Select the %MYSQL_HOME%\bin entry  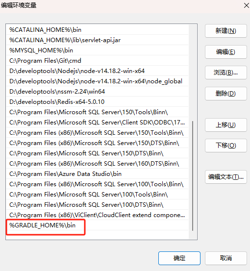point(98,50)
